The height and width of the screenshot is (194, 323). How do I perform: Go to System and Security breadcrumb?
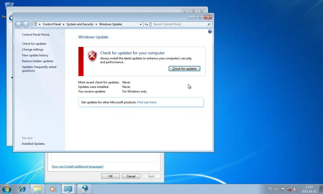(80, 24)
